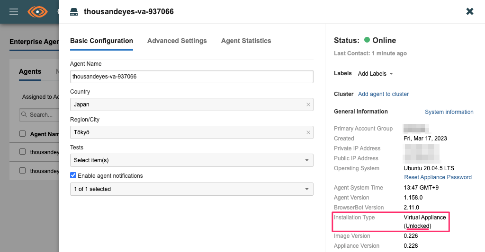Viewport: 485px width, 252px height.
Task: Click Reset Appliance Password link
Action: point(438,177)
